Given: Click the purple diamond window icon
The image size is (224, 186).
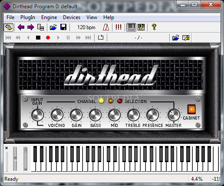Looking at the screenshot, I should click(7, 7).
